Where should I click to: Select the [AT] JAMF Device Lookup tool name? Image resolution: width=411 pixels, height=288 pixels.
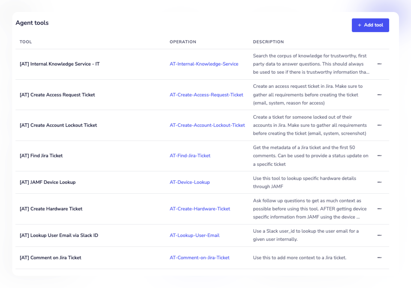48,182
